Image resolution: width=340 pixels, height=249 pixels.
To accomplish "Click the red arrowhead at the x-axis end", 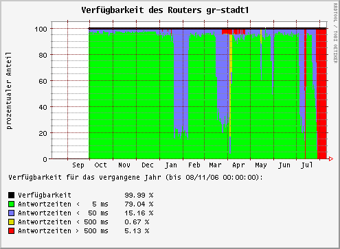I will [331, 158].
